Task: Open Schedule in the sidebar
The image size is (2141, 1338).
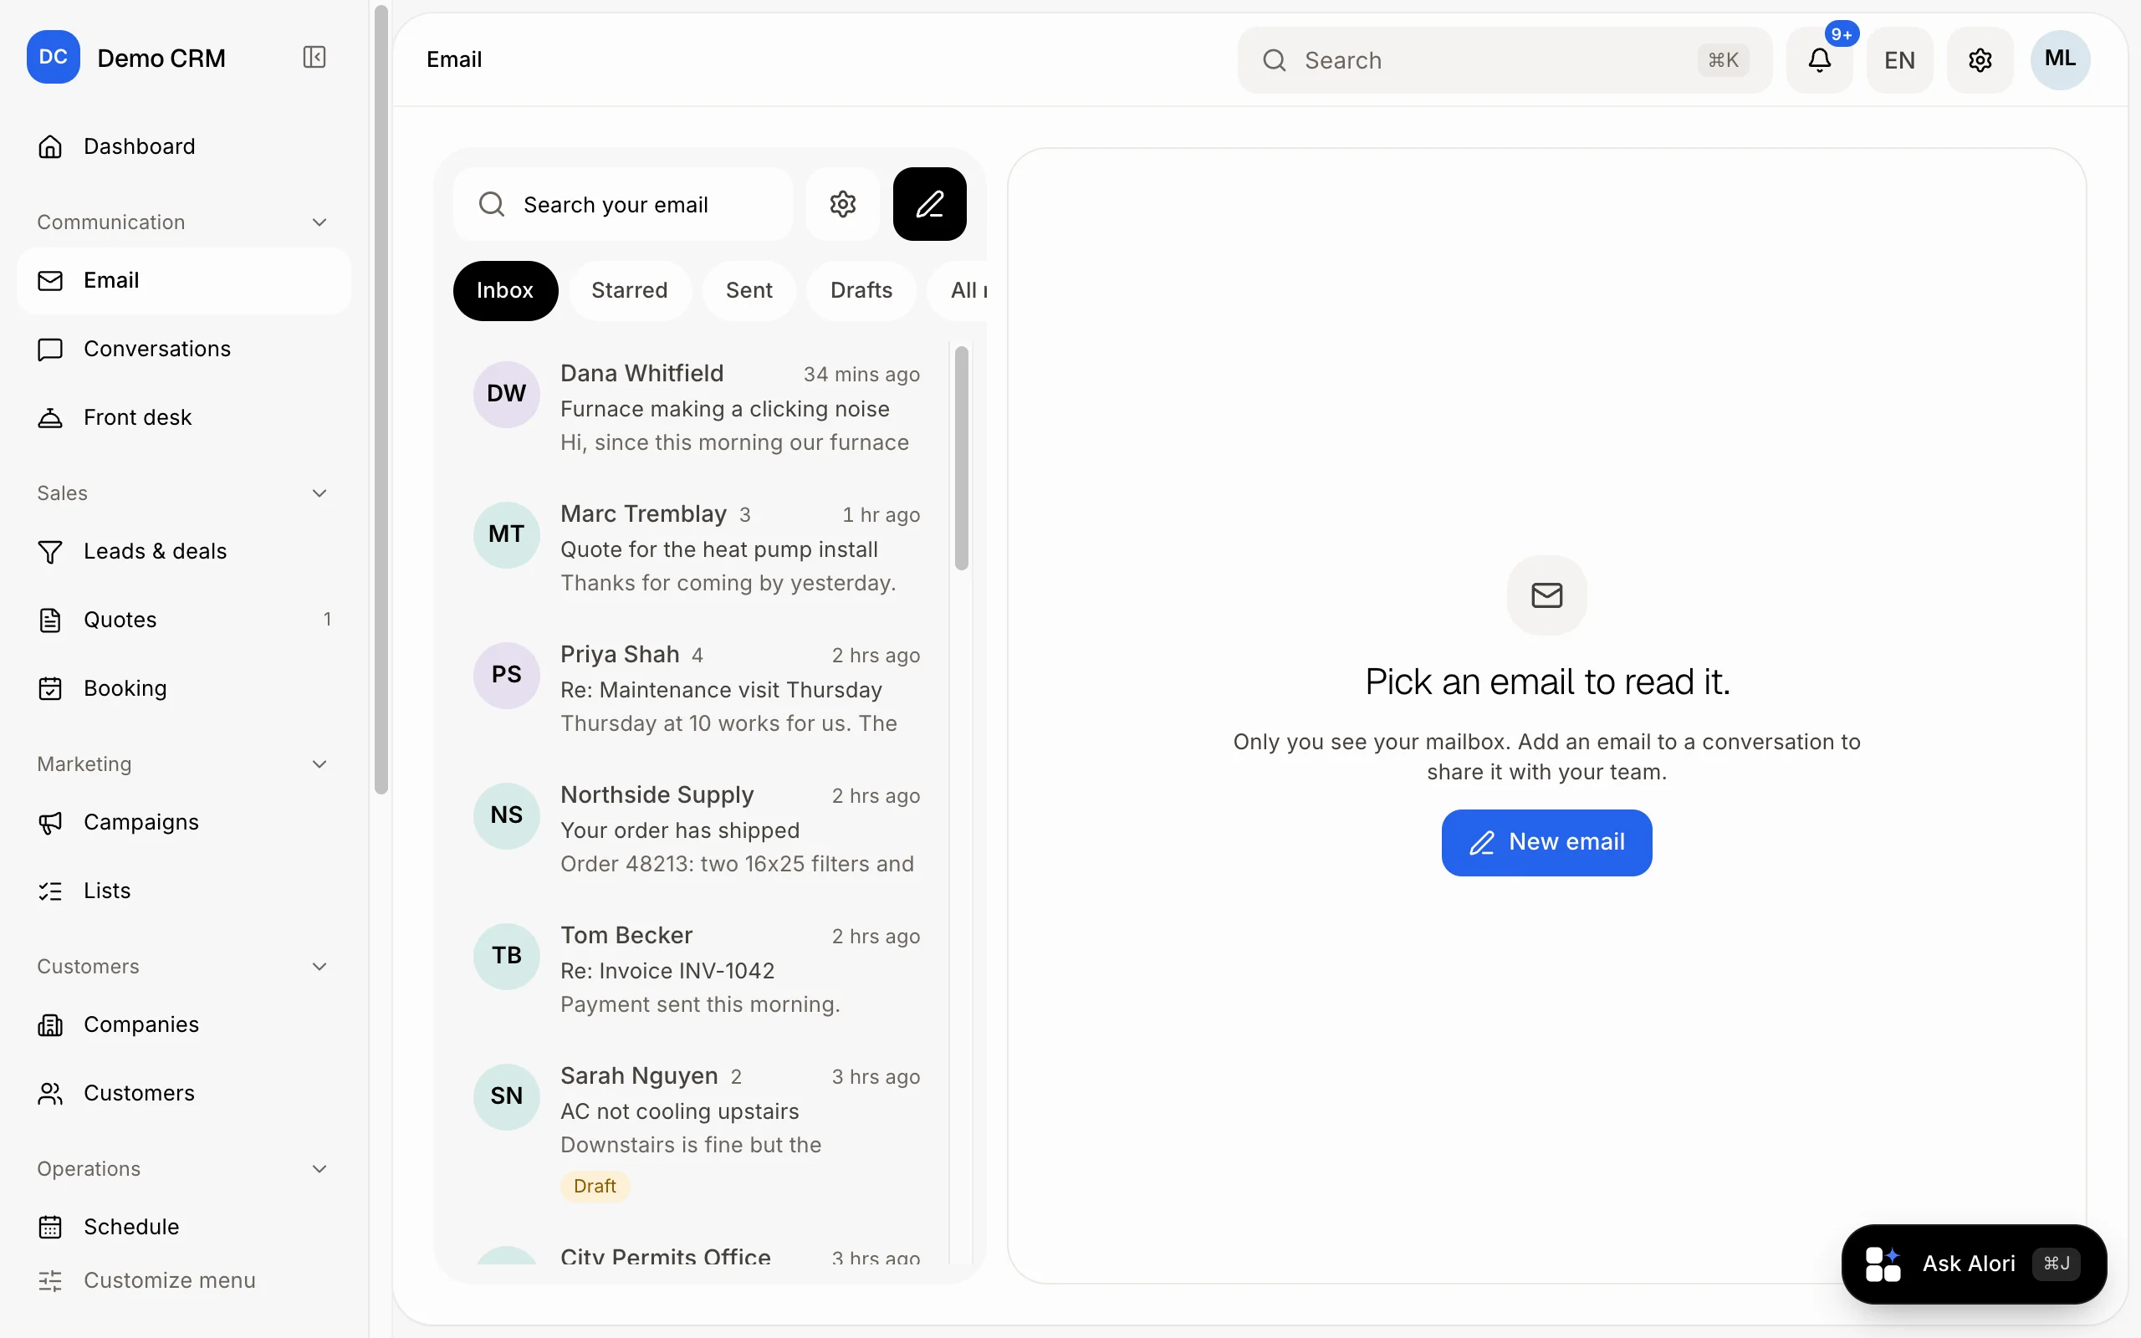Action: [x=184, y=1228]
